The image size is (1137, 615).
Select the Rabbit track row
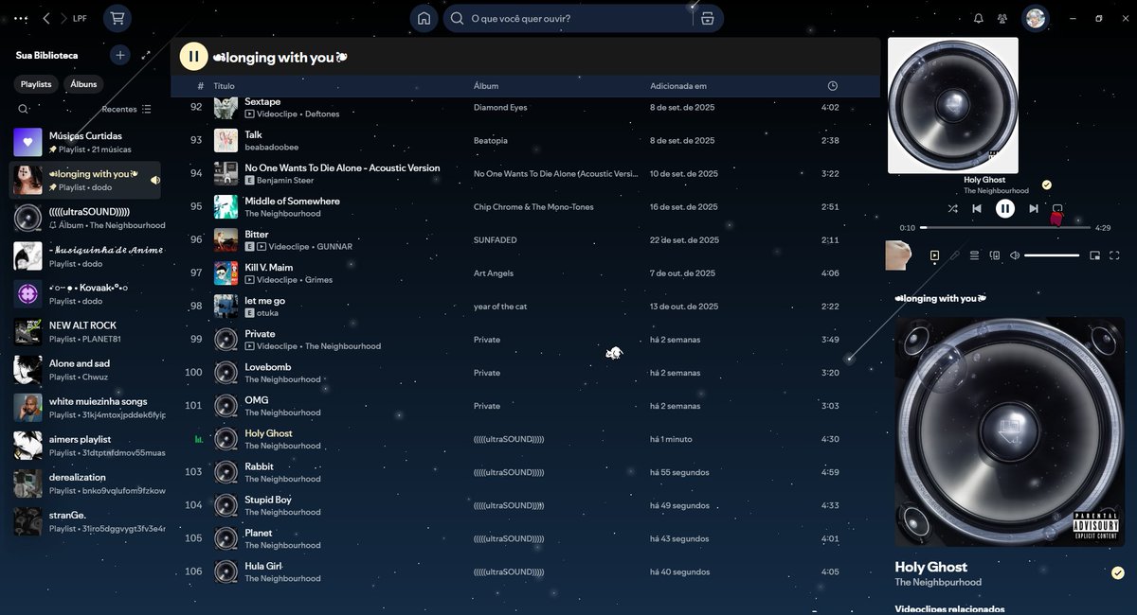click(526, 472)
